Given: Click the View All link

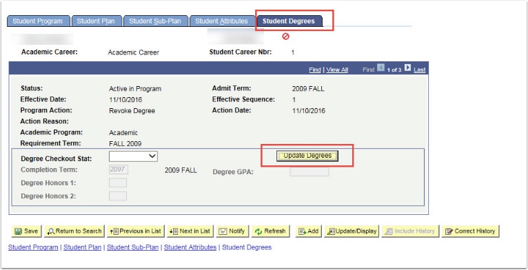Looking at the screenshot, I should click(x=337, y=70).
